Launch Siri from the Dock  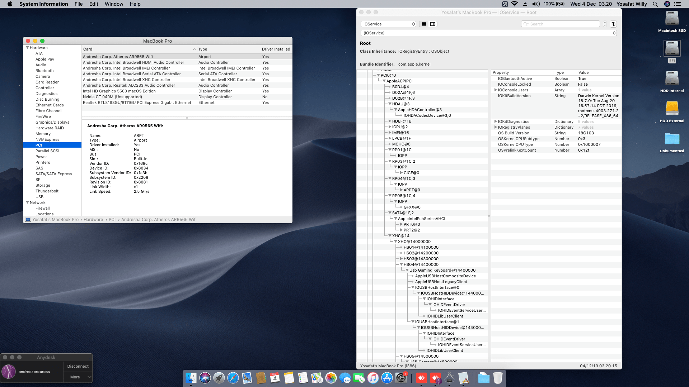pos(205,378)
